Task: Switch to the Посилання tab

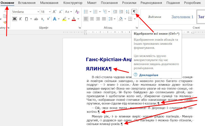Action: click(109, 3)
